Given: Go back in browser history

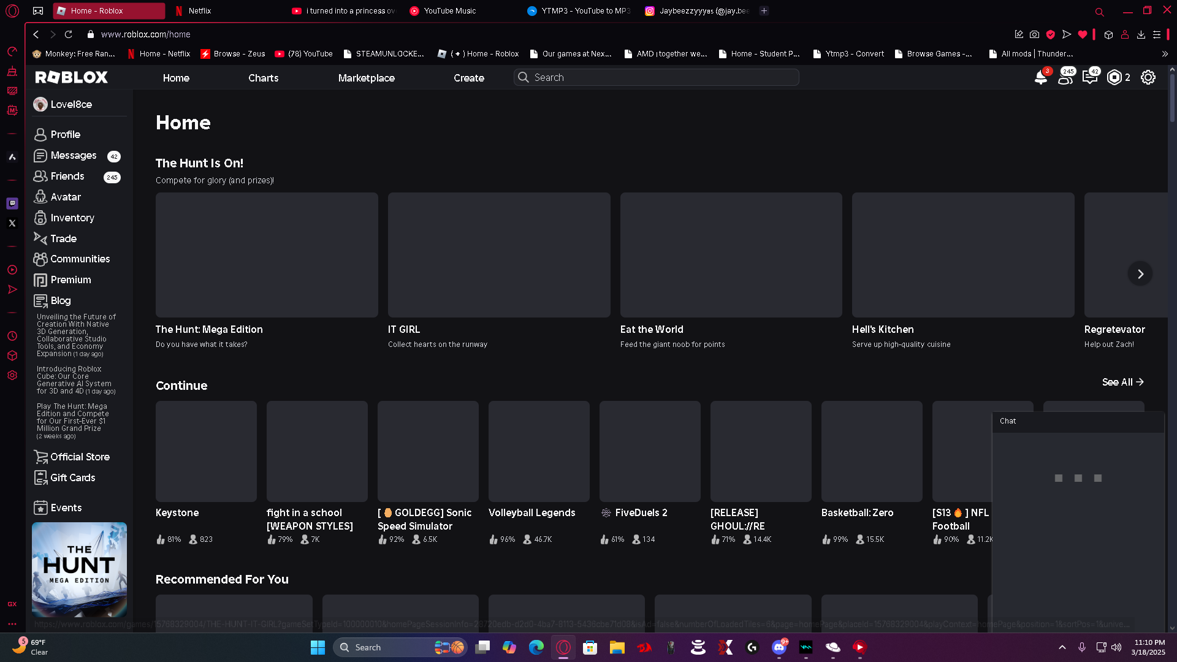Looking at the screenshot, I should click(36, 34).
